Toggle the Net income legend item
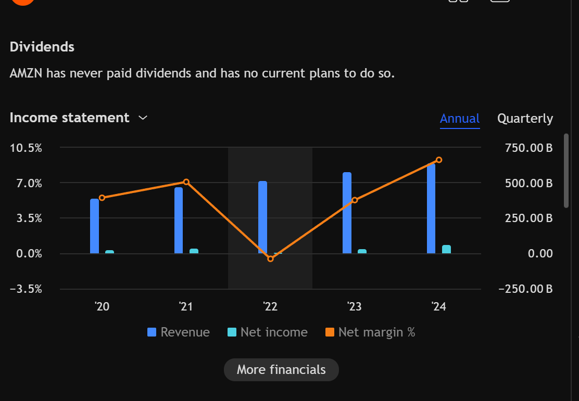This screenshot has height=401, width=579. (267, 332)
